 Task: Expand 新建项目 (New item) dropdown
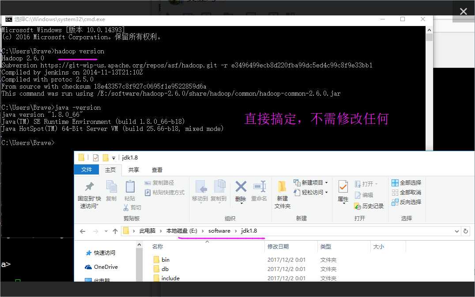(x=326, y=183)
